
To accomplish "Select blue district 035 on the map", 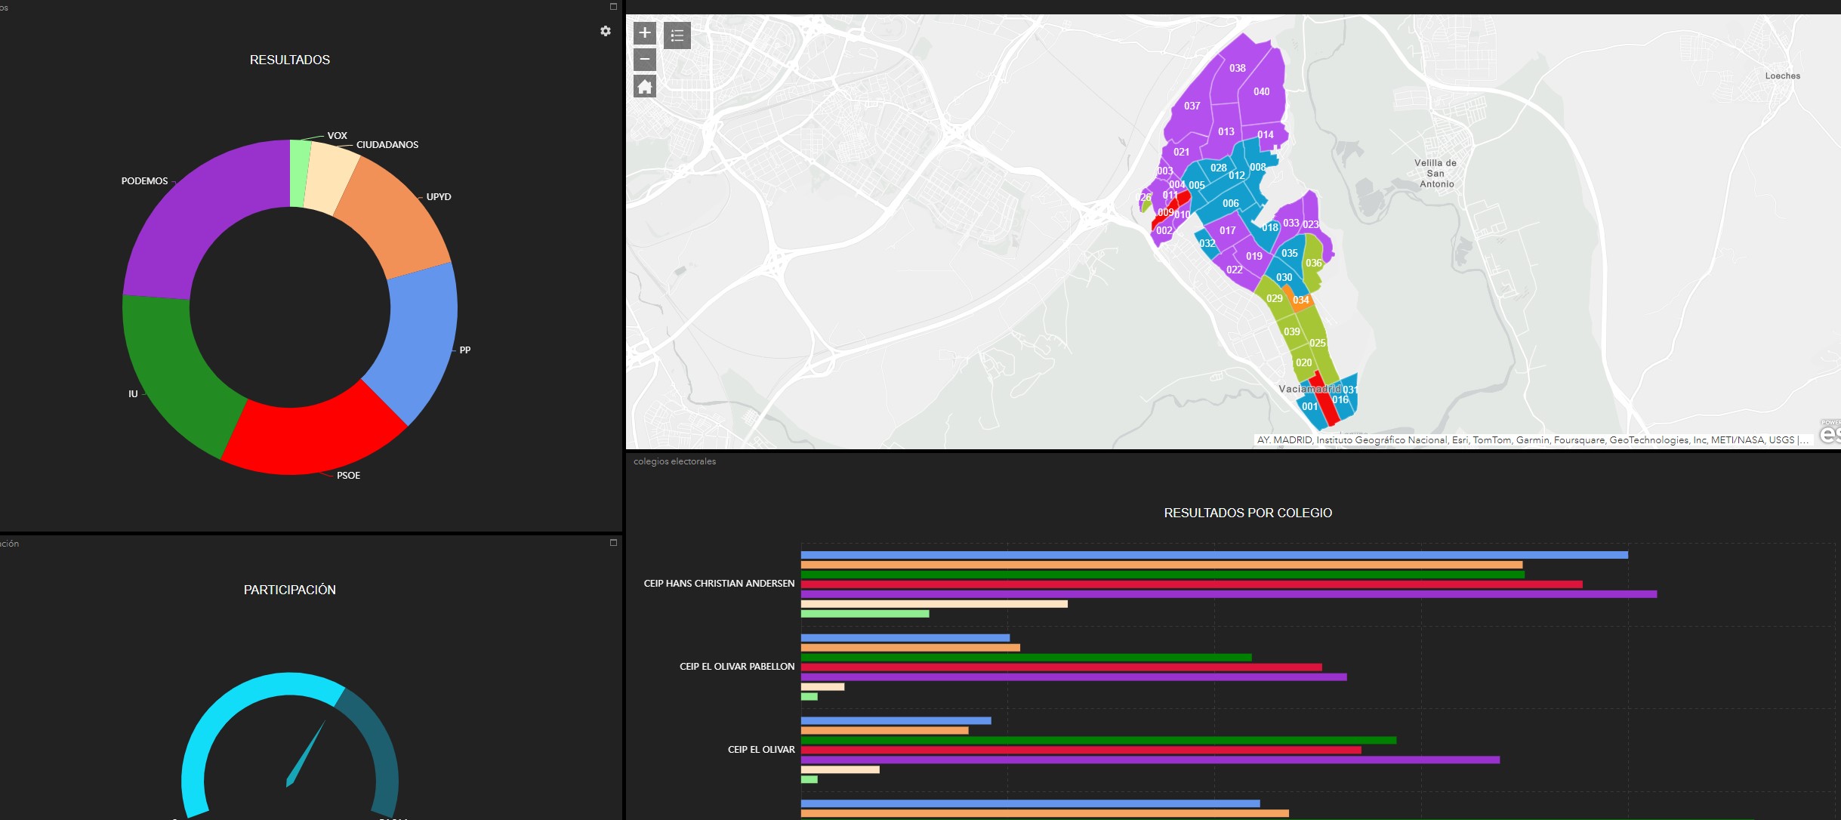I will tap(1289, 253).
